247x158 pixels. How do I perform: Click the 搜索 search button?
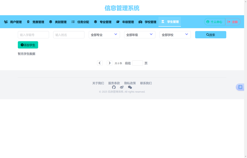click(x=211, y=35)
